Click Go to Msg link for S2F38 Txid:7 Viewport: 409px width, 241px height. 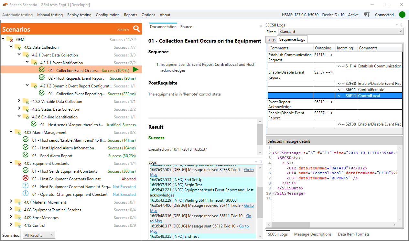249,169
